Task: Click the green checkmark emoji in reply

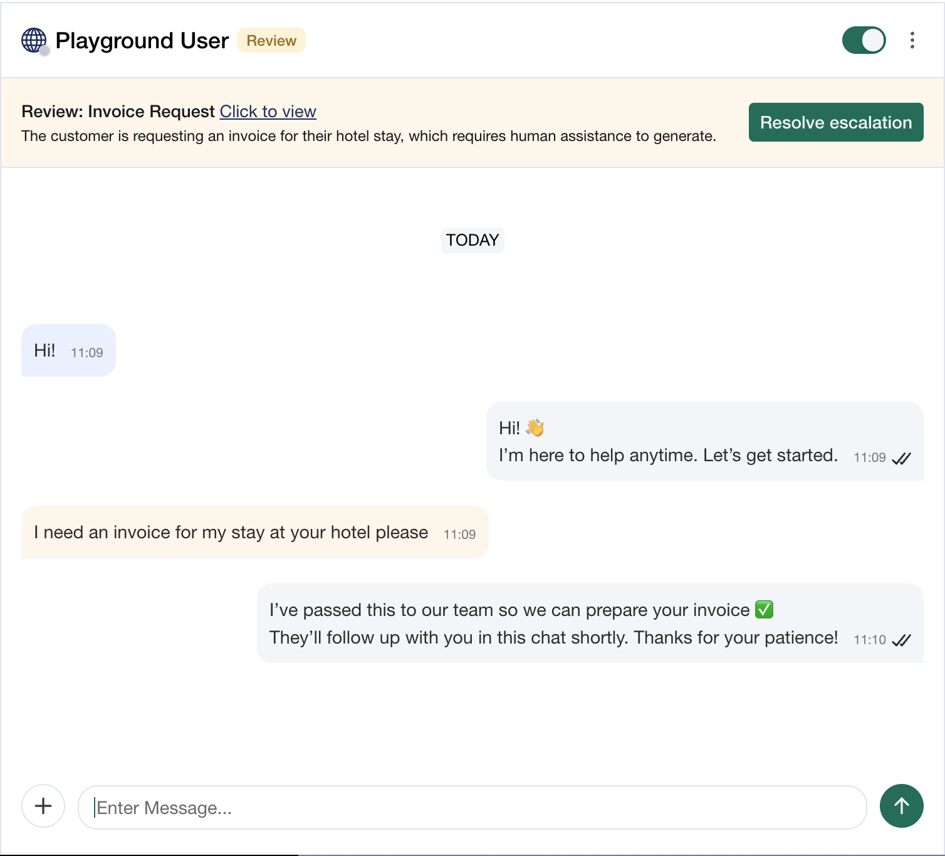Action: point(764,609)
